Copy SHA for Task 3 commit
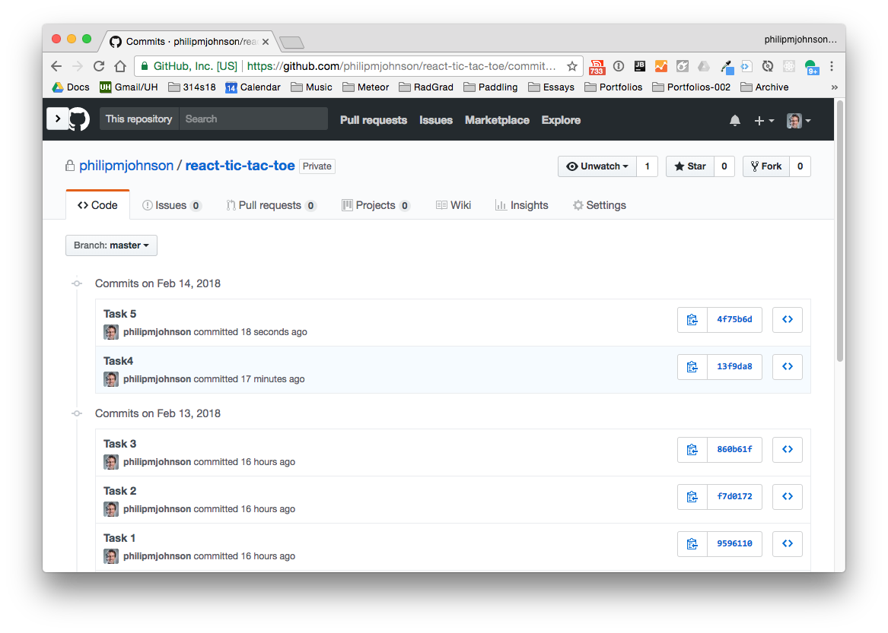 [x=692, y=450]
